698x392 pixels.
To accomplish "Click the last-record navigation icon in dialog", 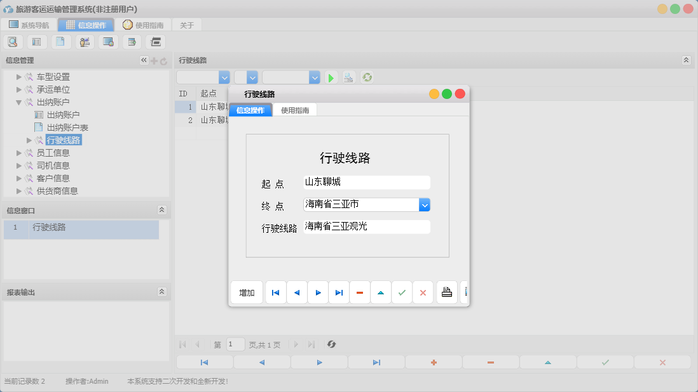I will (339, 292).
